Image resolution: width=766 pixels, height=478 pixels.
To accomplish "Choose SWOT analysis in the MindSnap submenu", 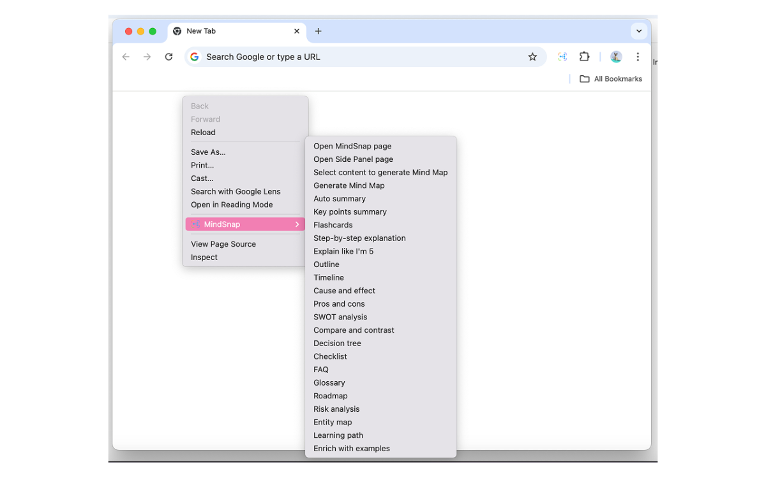I will (340, 317).
